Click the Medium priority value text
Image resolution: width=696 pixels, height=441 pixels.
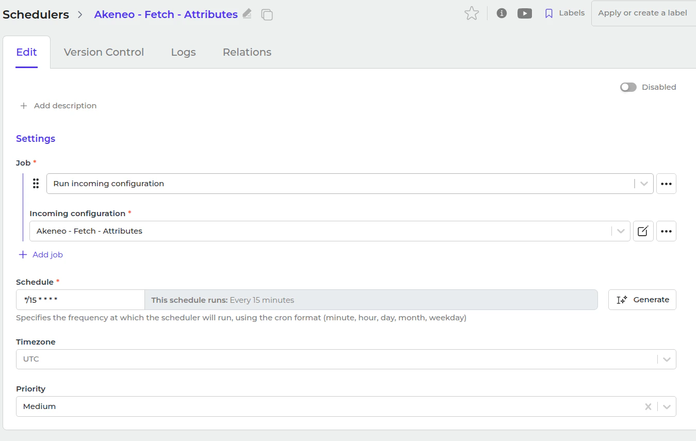pos(39,406)
